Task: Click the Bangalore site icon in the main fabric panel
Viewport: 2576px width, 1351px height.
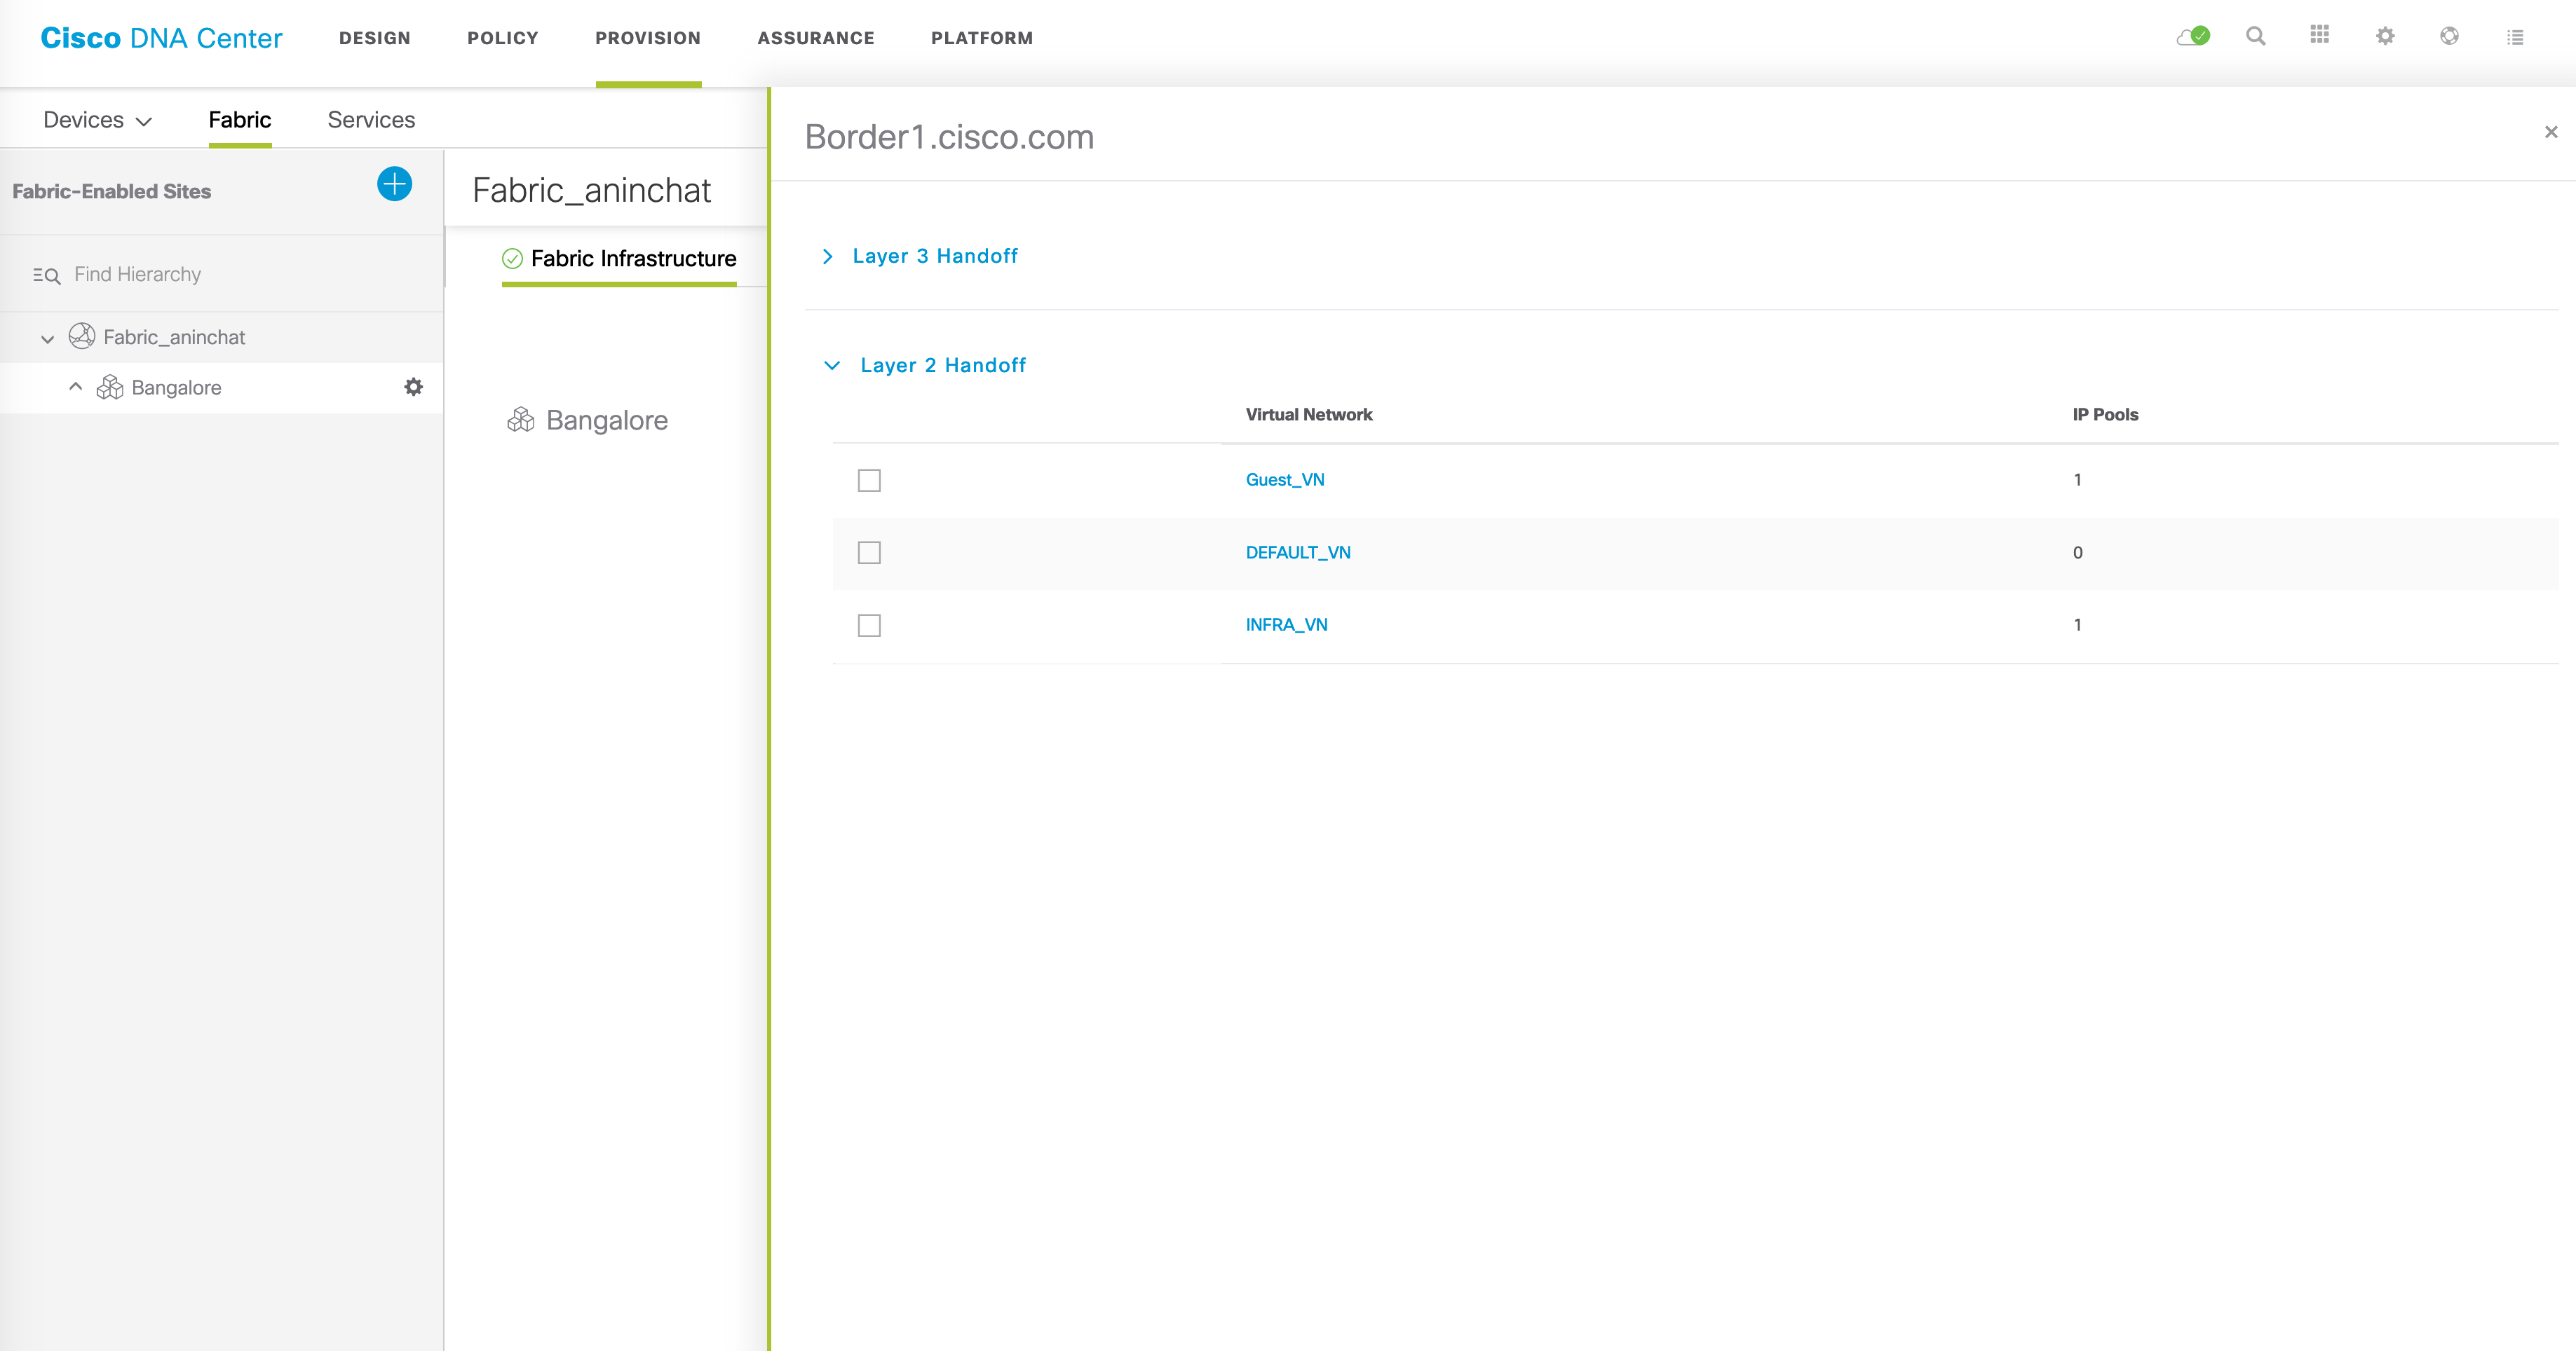Action: click(x=521, y=420)
